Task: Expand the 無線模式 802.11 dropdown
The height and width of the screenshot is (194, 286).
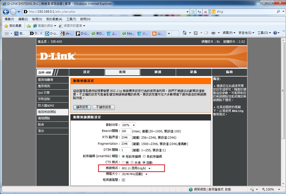Action: [136, 168]
